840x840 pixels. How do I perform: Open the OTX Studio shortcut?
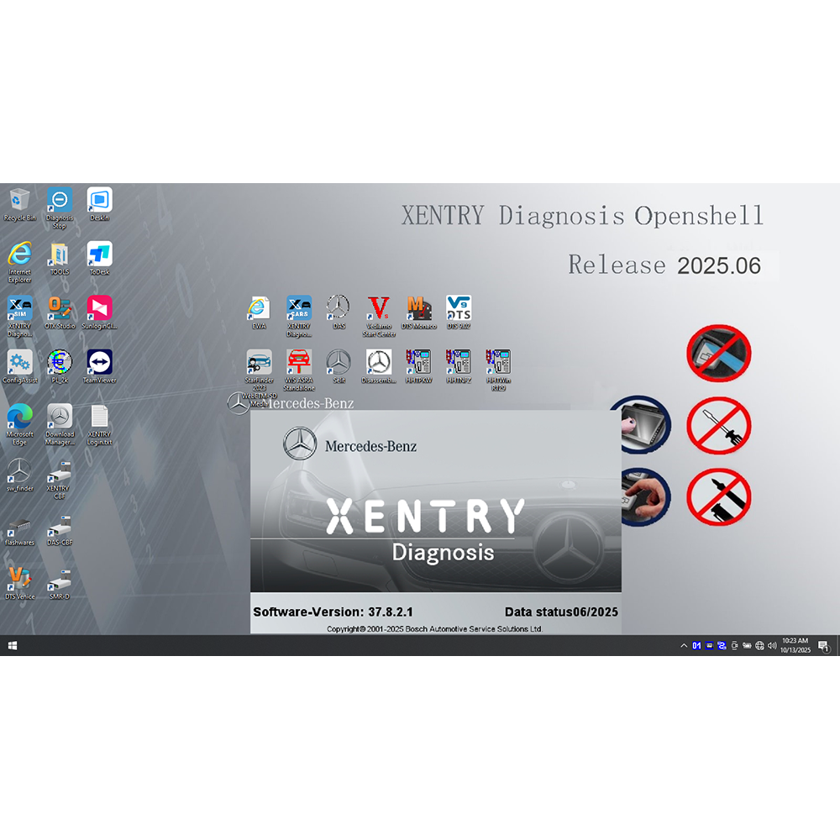(x=60, y=308)
